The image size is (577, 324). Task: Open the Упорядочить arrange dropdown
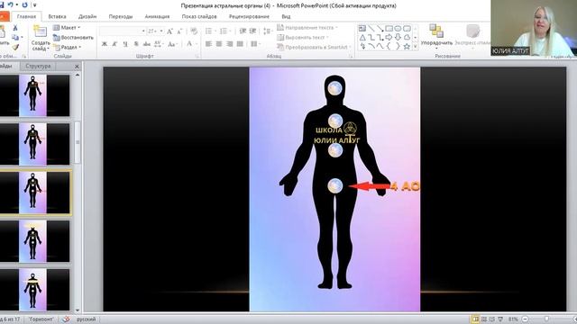436,37
